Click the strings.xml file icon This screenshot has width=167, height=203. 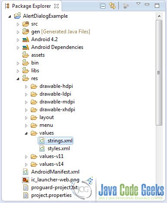point(42,141)
